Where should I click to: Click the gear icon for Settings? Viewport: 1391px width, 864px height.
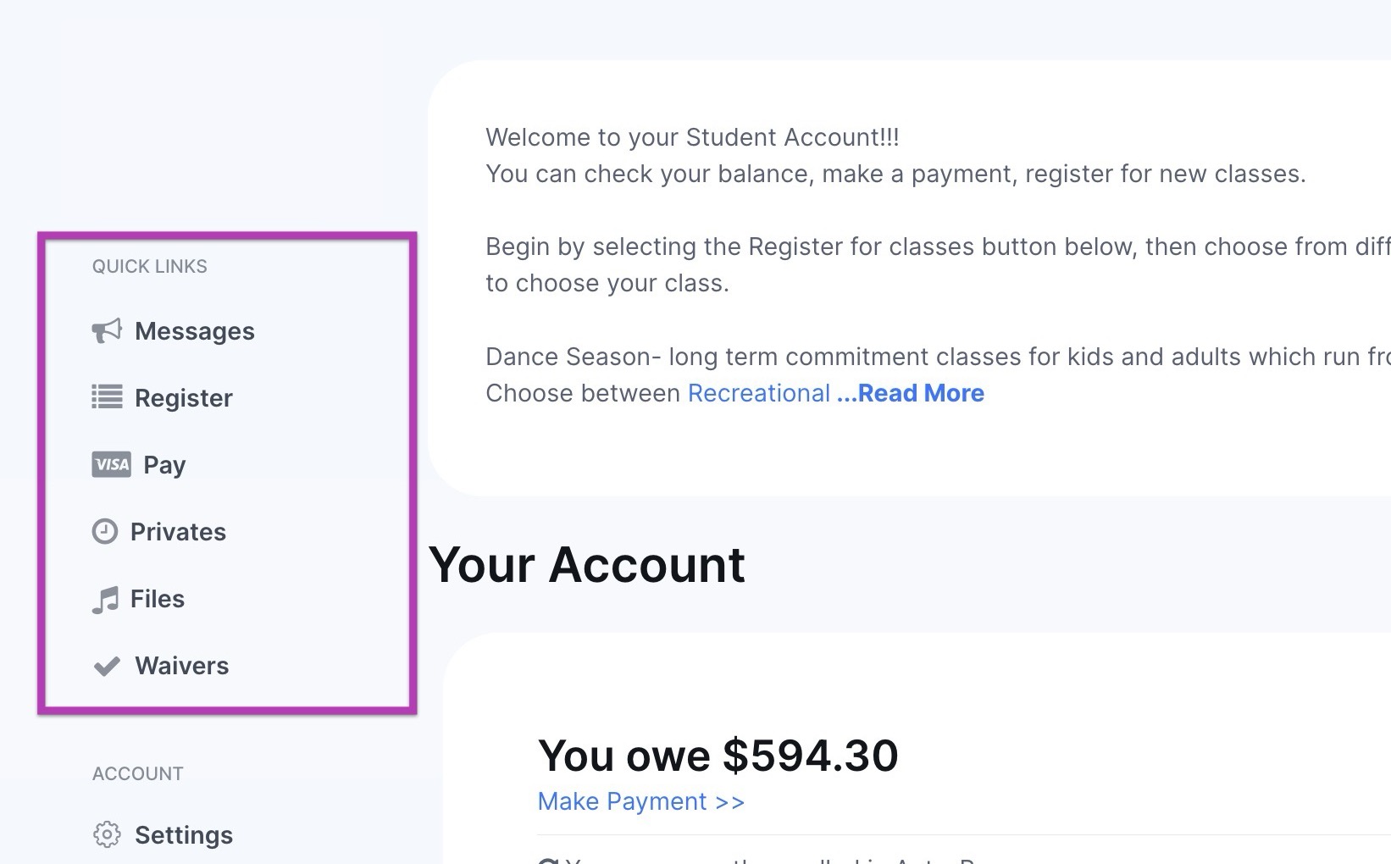107,834
